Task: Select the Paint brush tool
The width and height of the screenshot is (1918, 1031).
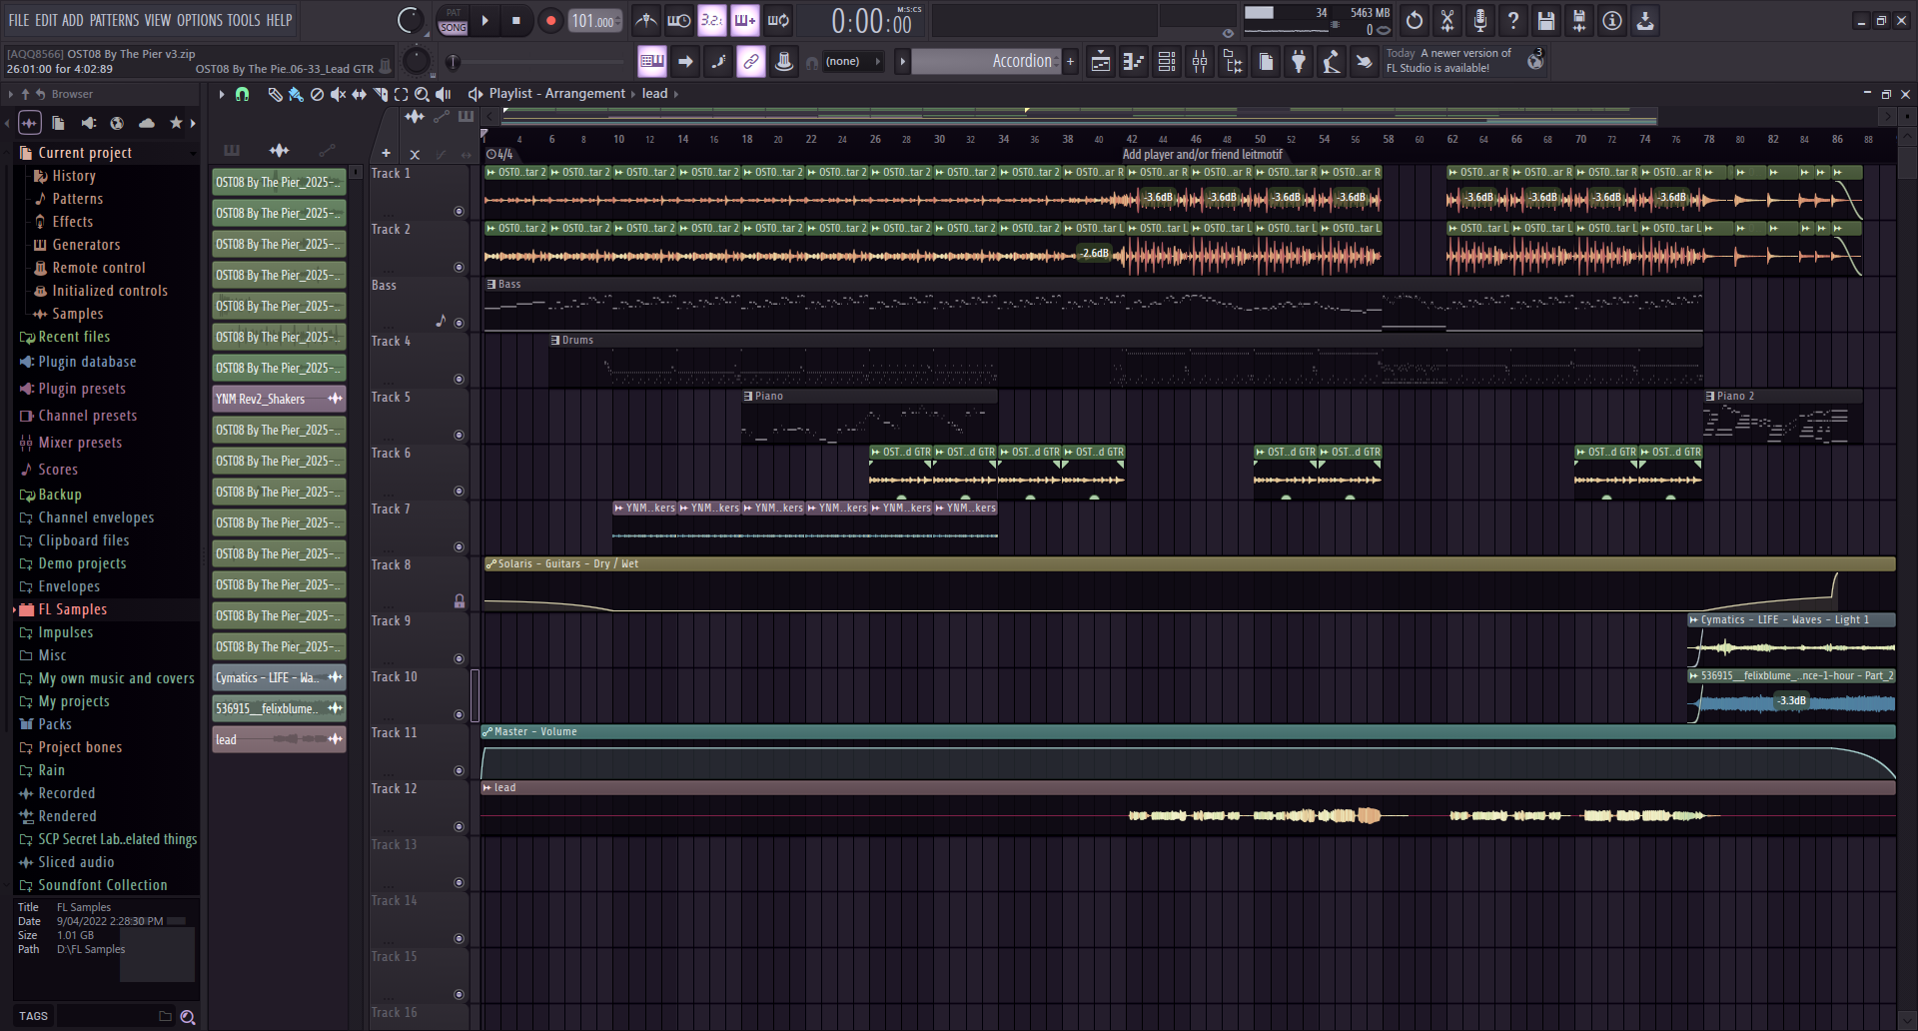Action: tap(295, 94)
